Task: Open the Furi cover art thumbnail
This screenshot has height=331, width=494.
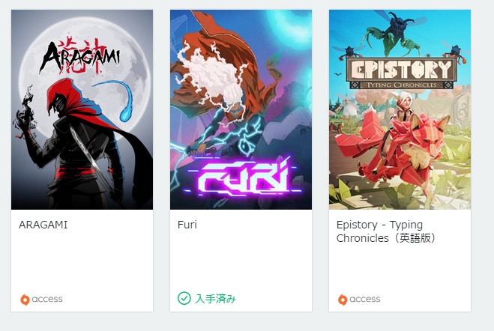Action: tap(241, 109)
